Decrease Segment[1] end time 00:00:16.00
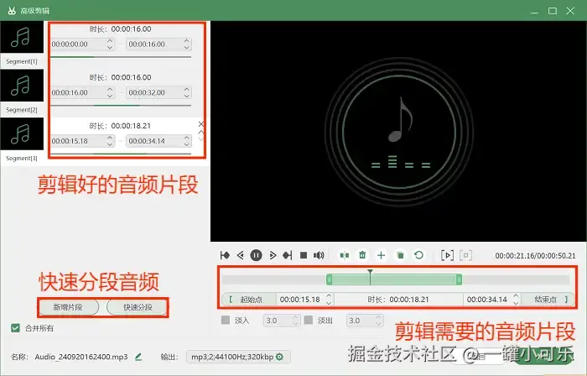587x376 pixels. (x=187, y=47)
